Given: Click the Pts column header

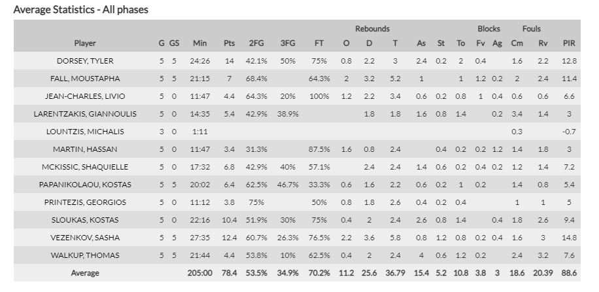Looking at the screenshot, I should (229, 43).
